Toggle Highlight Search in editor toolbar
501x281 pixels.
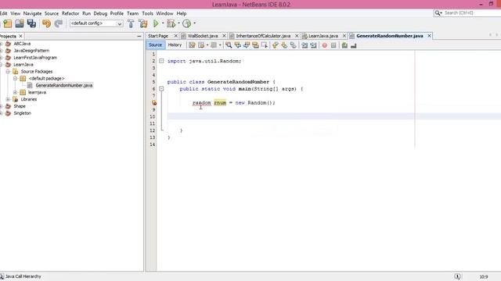(x=255, y=45)
